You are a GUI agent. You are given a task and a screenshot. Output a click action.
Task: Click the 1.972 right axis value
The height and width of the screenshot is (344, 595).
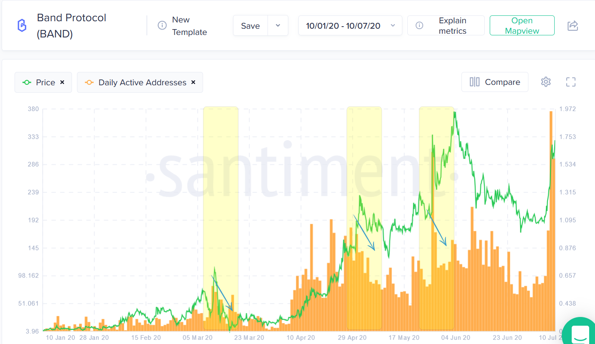568,109
